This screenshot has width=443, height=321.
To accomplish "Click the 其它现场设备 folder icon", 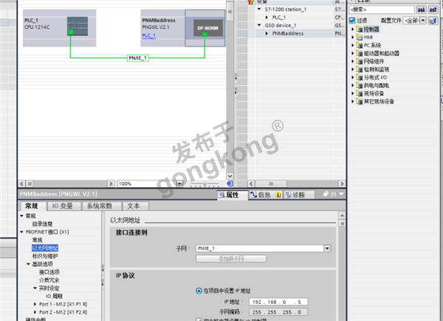I will (x=360, y=101).
